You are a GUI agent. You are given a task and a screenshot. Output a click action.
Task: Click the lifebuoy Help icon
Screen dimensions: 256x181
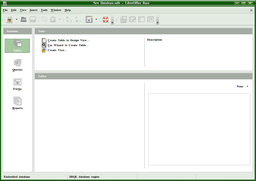(106, 20)
